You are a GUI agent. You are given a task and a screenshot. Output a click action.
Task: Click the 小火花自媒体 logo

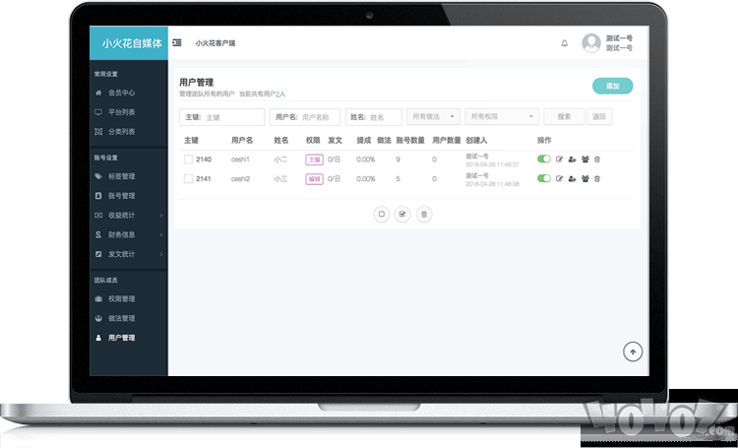tap(131, 43)
